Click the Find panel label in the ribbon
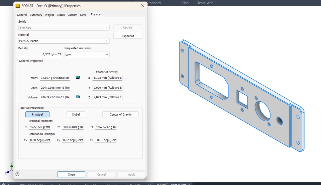This screenshot has height=185, width=321. coord(185,3)
